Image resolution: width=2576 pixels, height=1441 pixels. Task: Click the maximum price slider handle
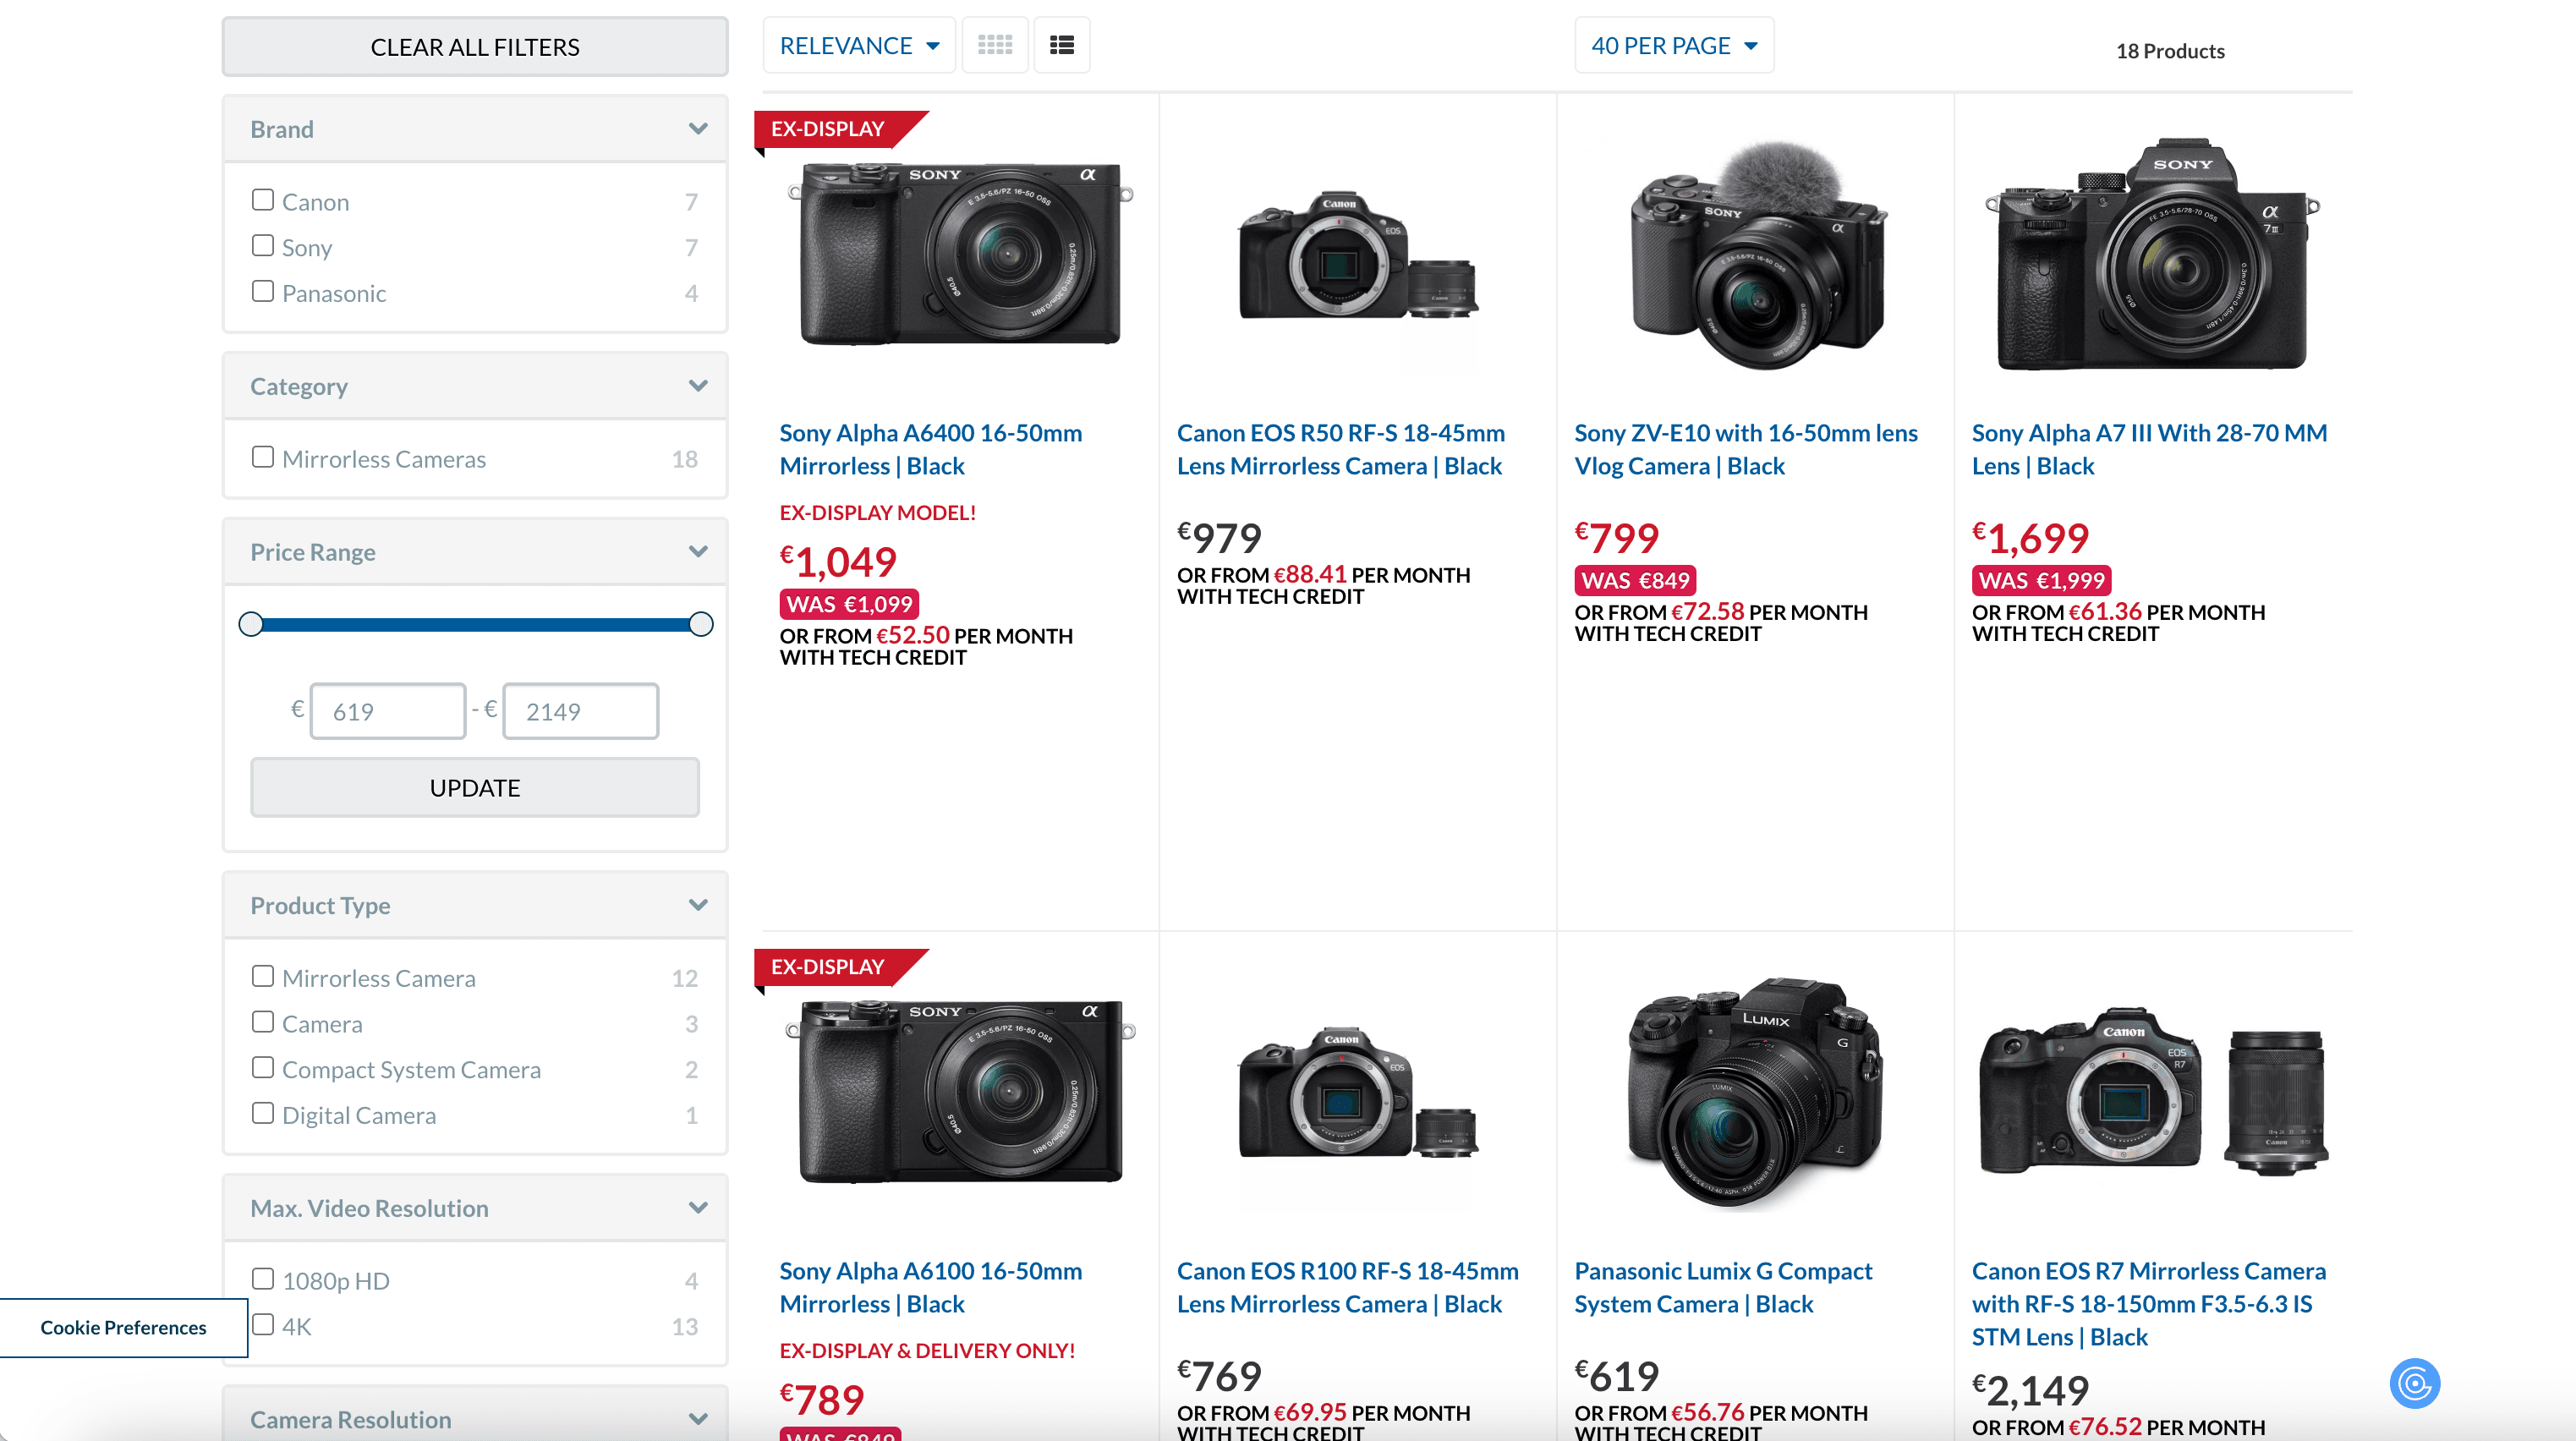click(x=701, y=625)
